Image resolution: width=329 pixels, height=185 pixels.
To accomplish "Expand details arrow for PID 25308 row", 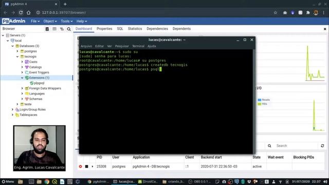I will (93, 166).
